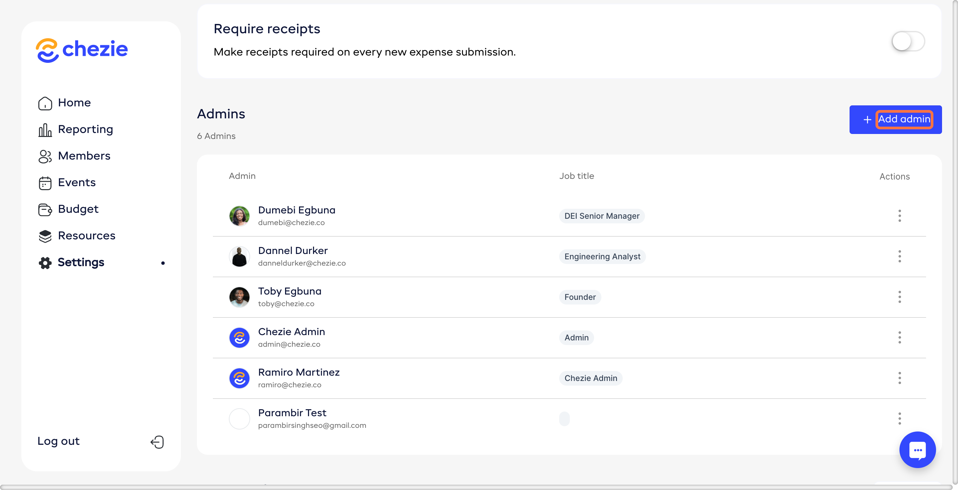
Task: Click the Log out link
Action: point(59,441)
